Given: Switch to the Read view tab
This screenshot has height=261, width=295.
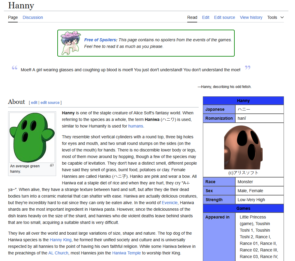Looking at the screenshot, I should 192,17.
